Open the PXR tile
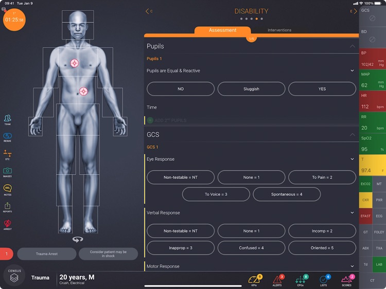Image resolution: width=386 pixels, height=289 pixels. [x=379, y=200]
